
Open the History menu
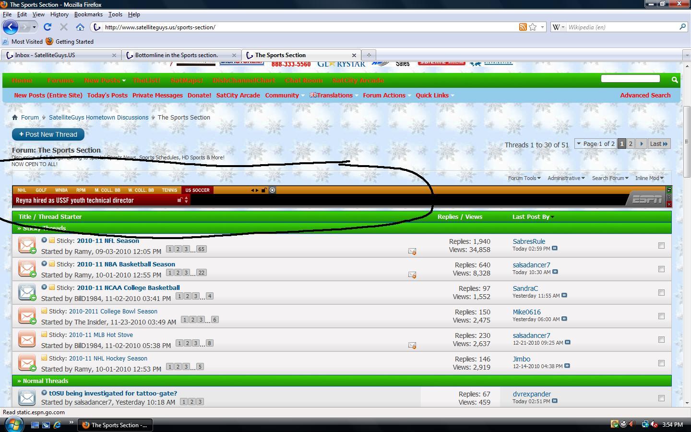click(59, 14)
